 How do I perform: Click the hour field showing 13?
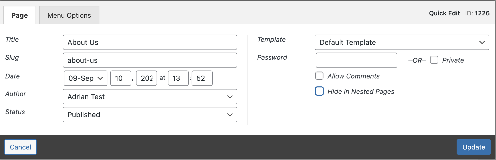pyautogui.click(x=178, y=78)
